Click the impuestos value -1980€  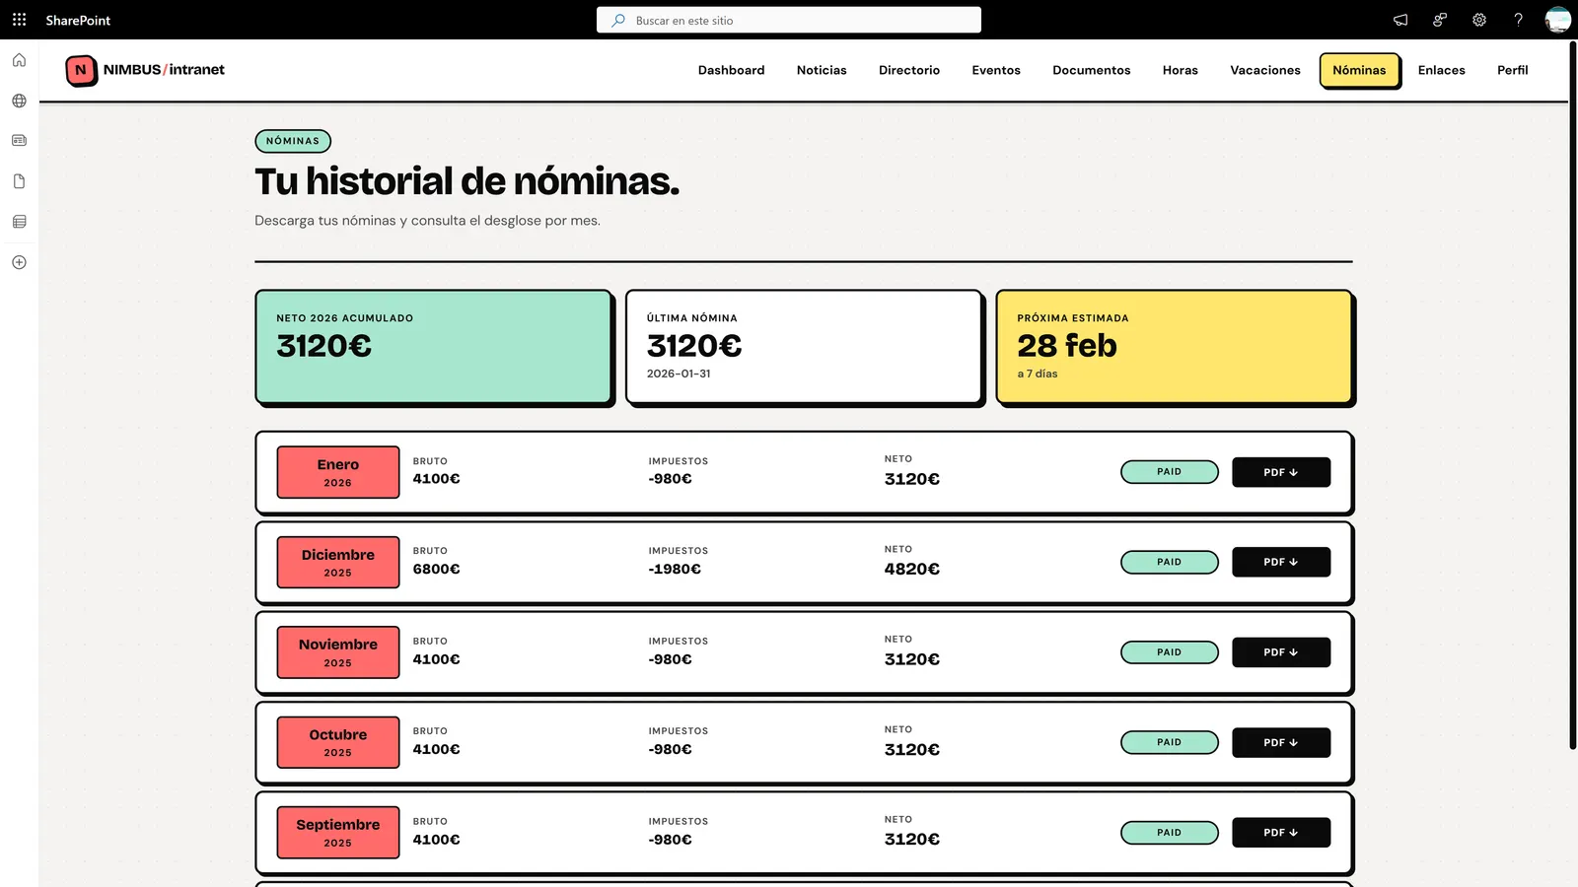click(x=675, y=569)
